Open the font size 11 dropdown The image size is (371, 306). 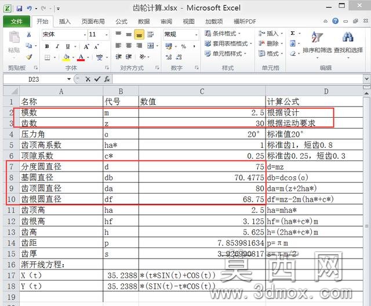107,35
